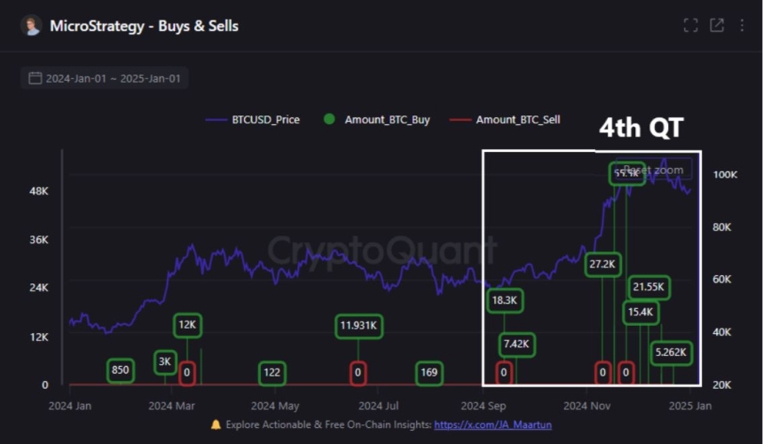Open the x.com/JA_Maartun link
Image resolution: width=763 pixels, height=444 pixels.
pyautogui.click(x=493, y=424)
